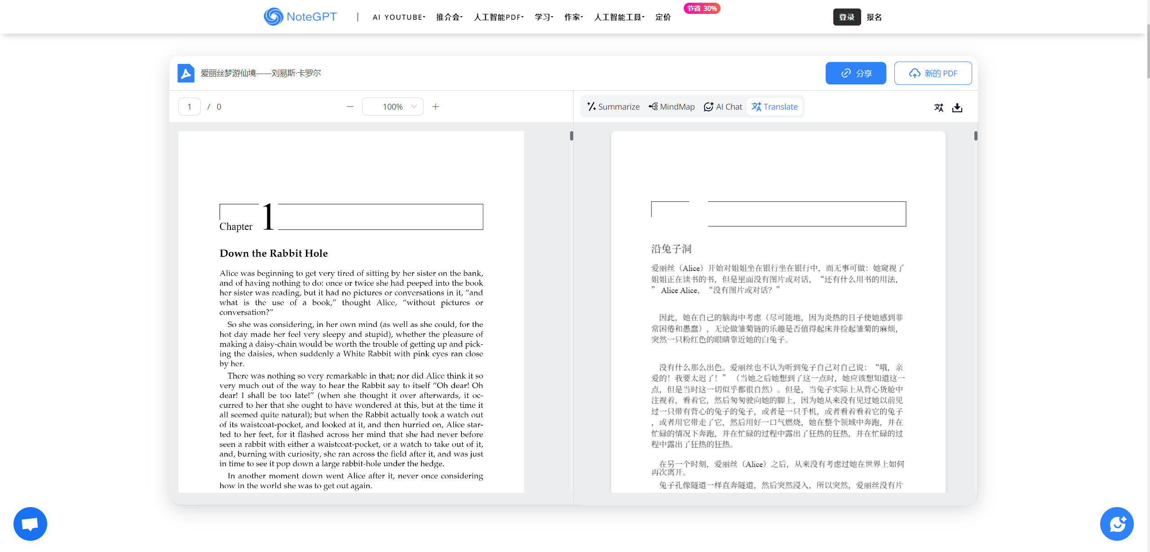Click the NoteGPT logo
Viewport: 1150px width, 552px height.
[300, 17]
